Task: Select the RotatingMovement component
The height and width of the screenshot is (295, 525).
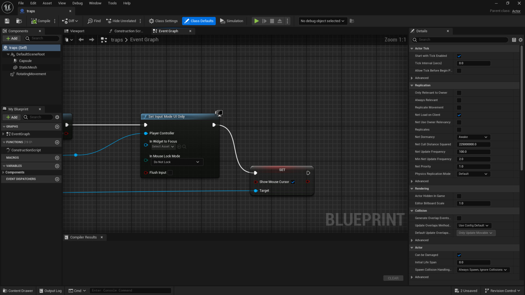Action: click(31, 74)
